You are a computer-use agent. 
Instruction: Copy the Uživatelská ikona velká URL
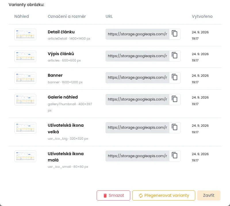(x=175, y=128)
